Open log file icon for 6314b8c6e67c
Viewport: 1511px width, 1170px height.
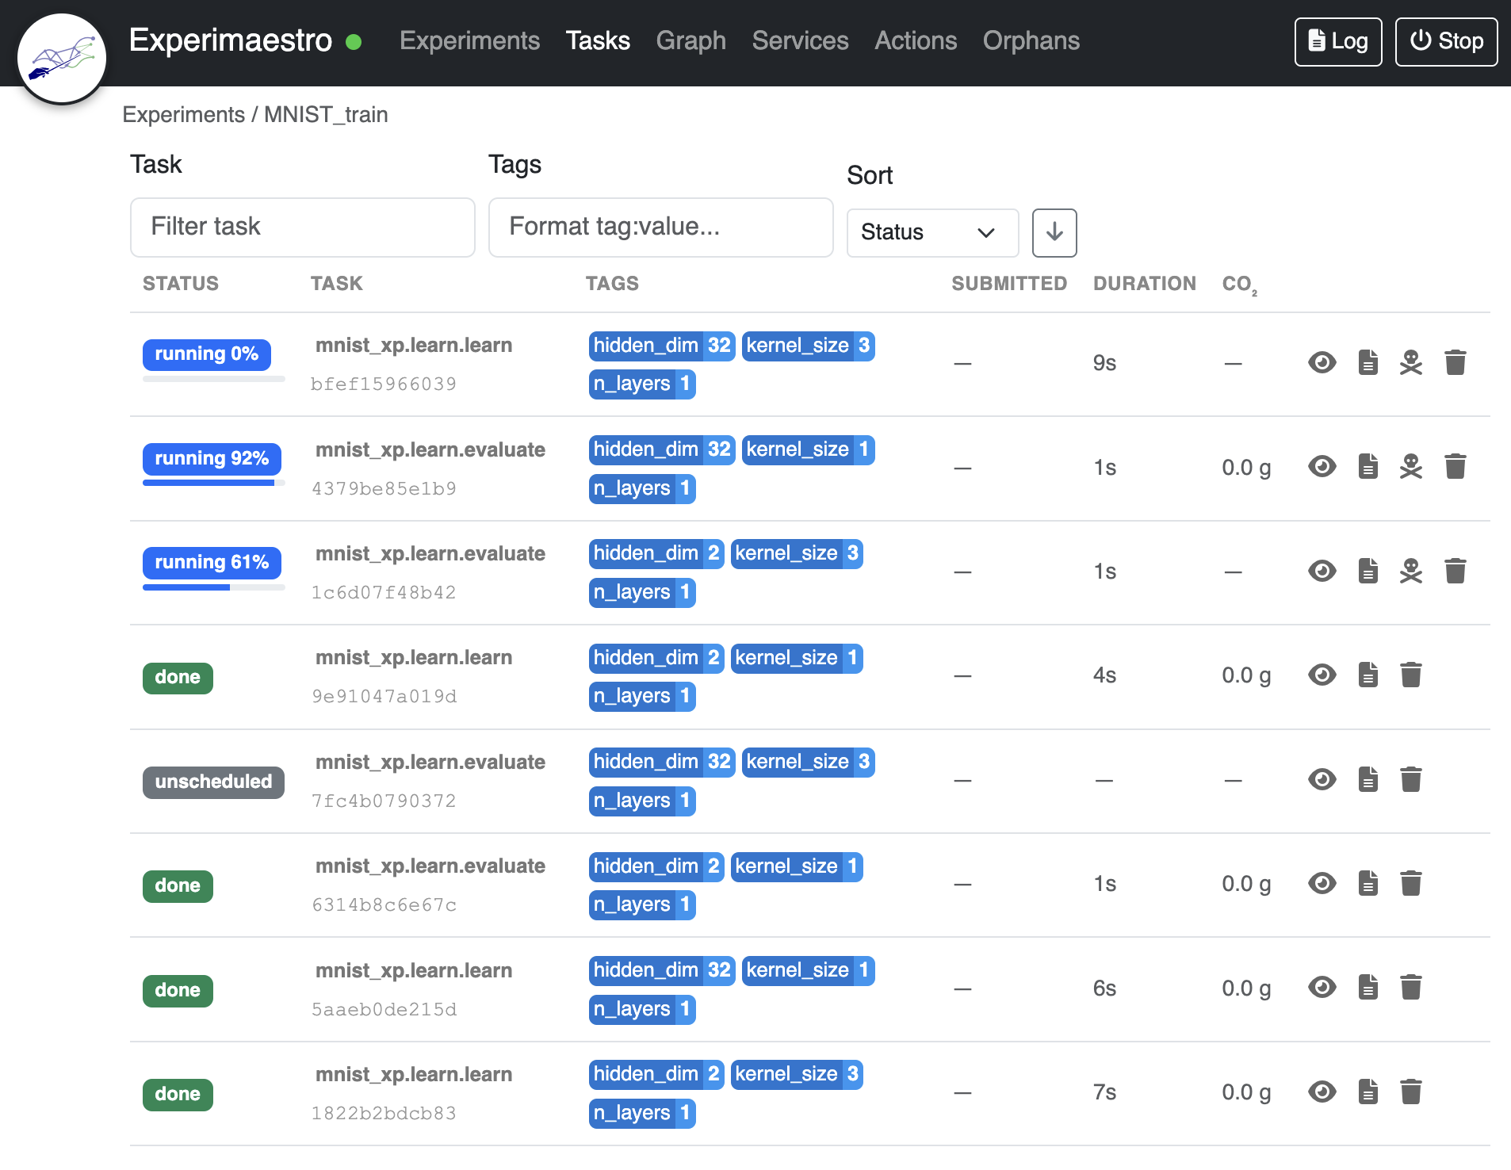pos(1368,884)
